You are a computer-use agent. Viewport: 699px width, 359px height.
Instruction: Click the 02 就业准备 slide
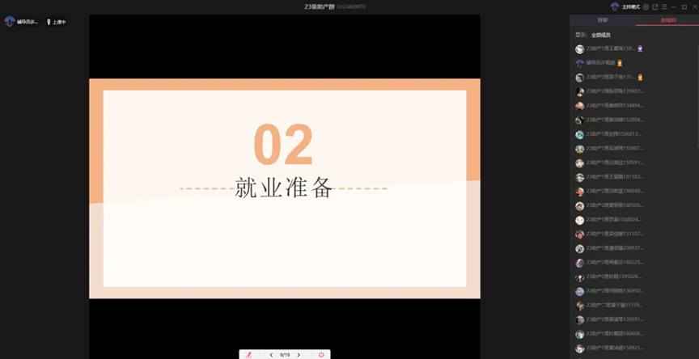[284, 188]
